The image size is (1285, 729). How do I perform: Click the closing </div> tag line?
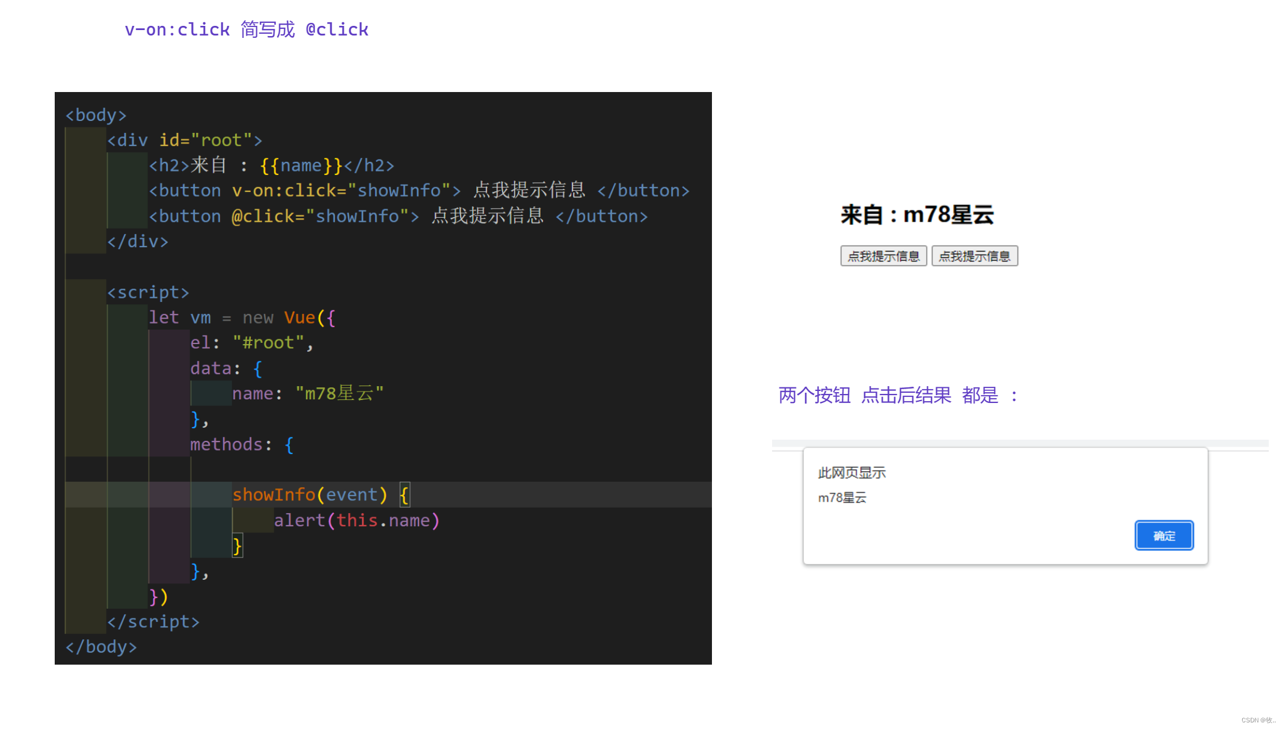138,241
